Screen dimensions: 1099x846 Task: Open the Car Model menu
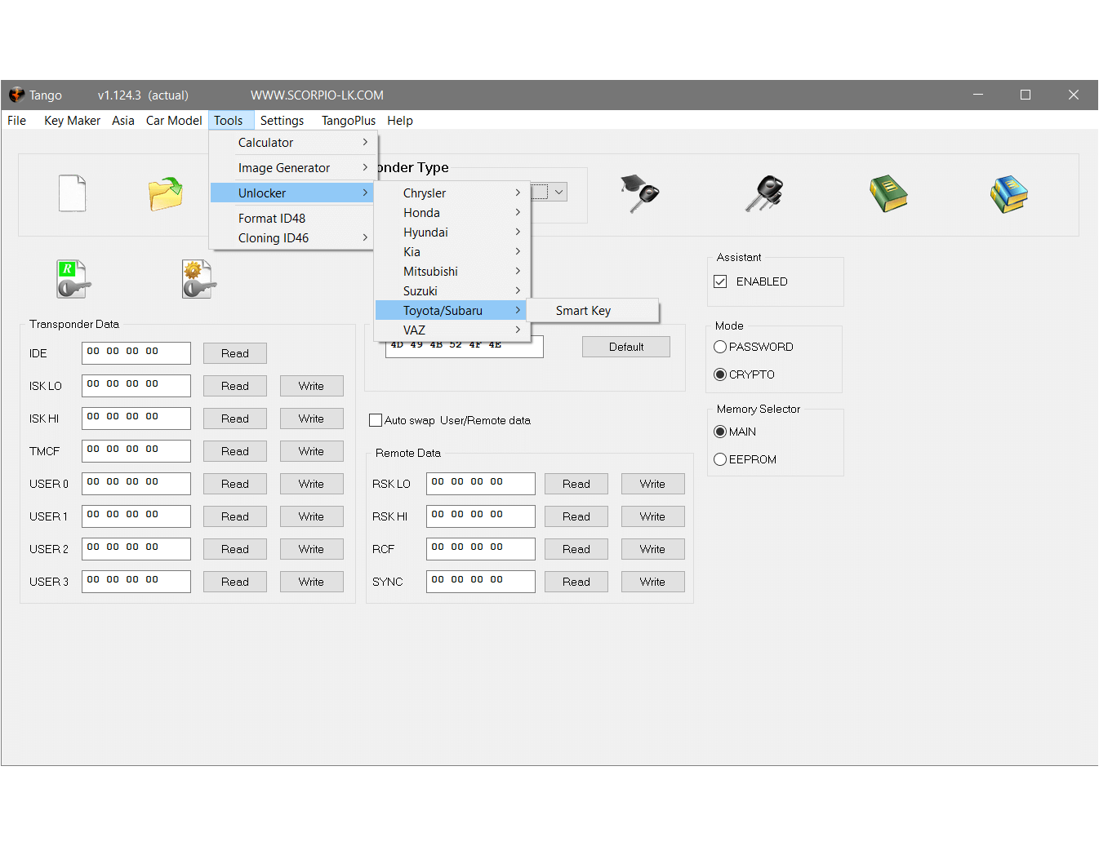[174, 120]
